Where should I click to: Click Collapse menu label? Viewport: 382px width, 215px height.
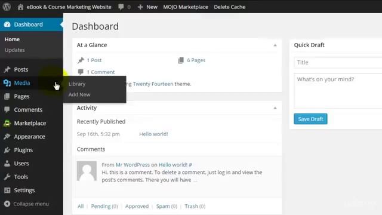point(31,204)
